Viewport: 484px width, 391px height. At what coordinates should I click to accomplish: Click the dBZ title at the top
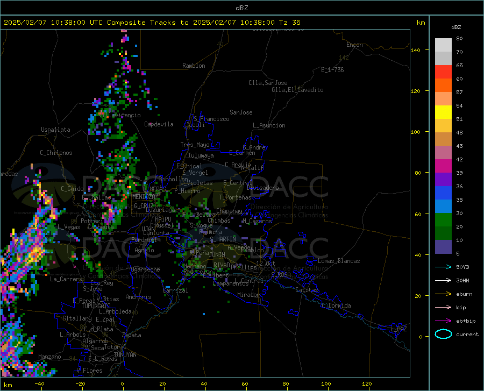241,8
